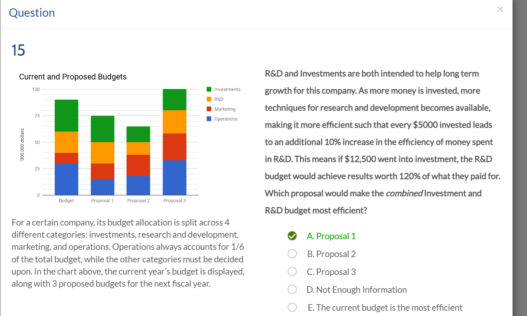Click the red Marketing segment of Proposal 1 bar
The height and width of the screenshot is (316, 527).
(103, 171)
